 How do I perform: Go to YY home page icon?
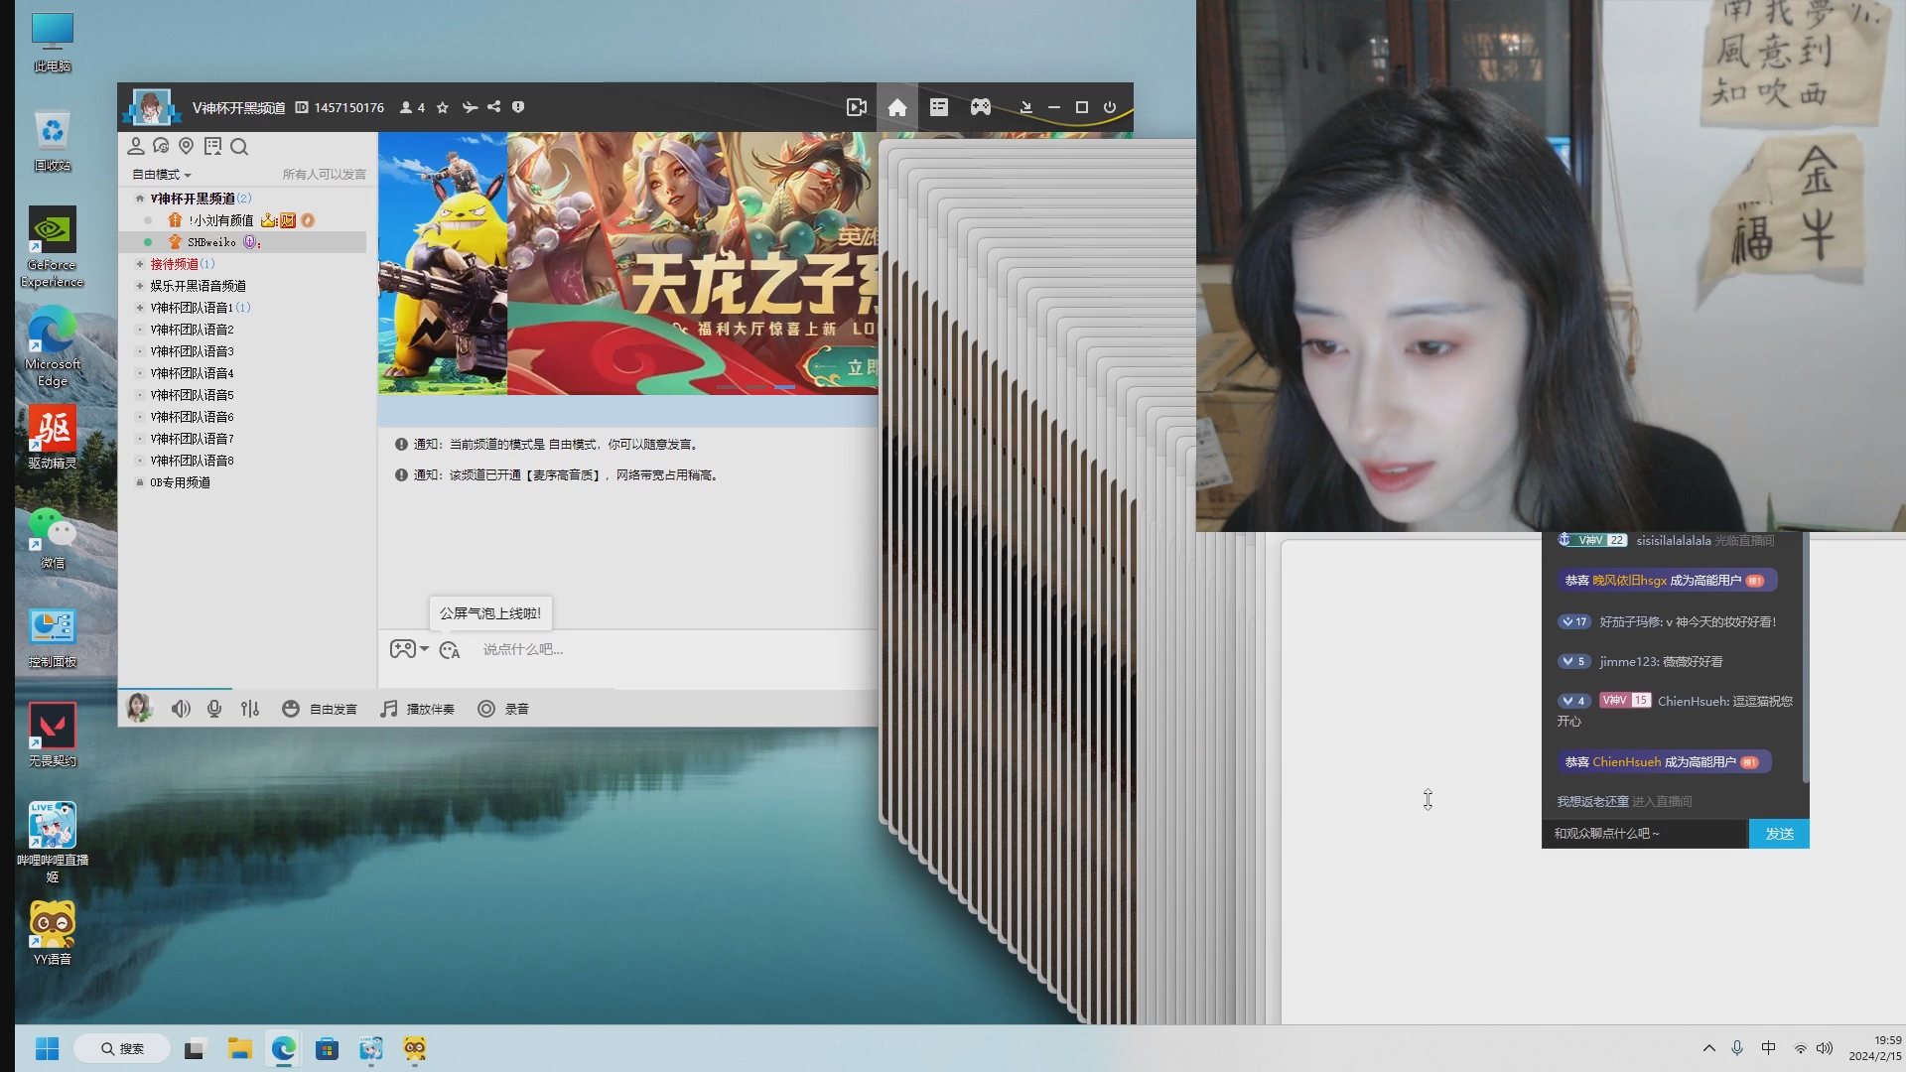point(897,107)
